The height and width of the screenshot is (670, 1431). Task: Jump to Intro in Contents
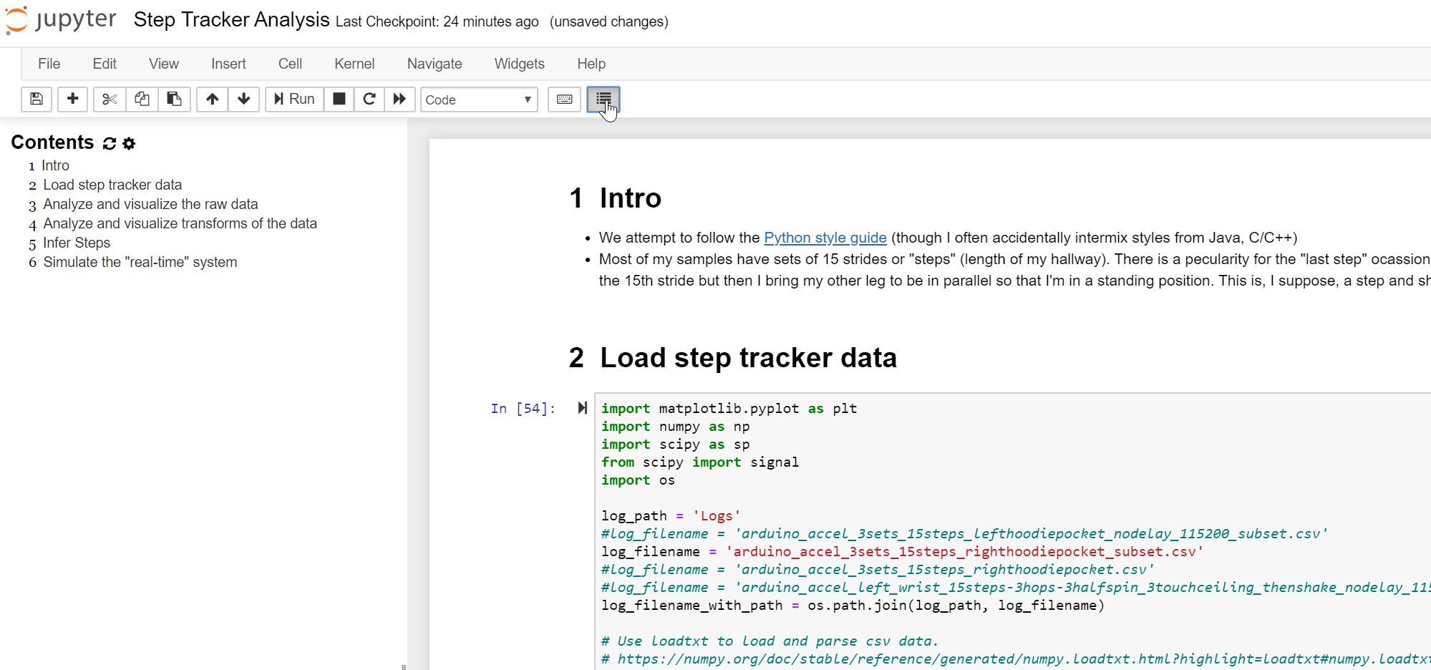click(55, 165)
